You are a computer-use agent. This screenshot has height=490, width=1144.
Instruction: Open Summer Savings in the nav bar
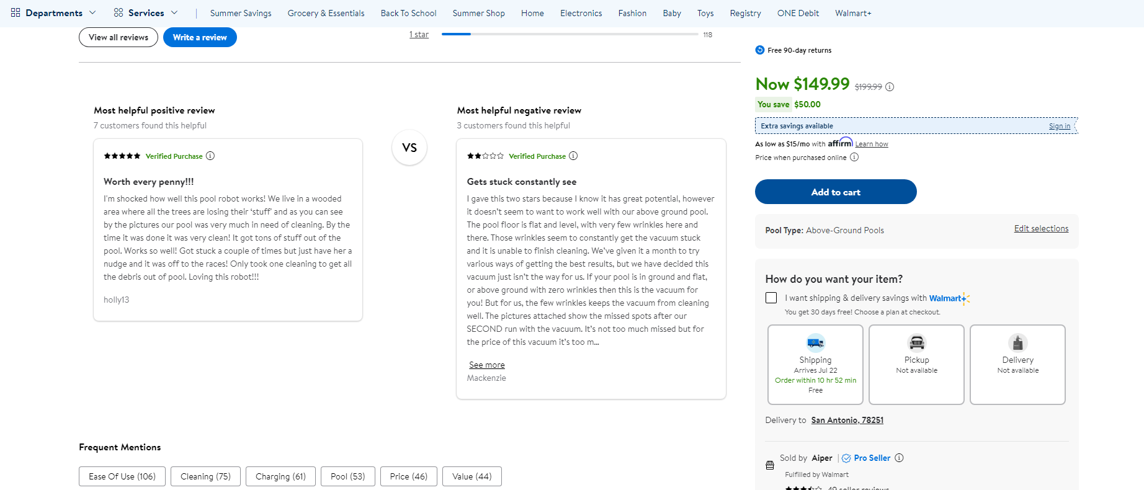pos(241,13)
